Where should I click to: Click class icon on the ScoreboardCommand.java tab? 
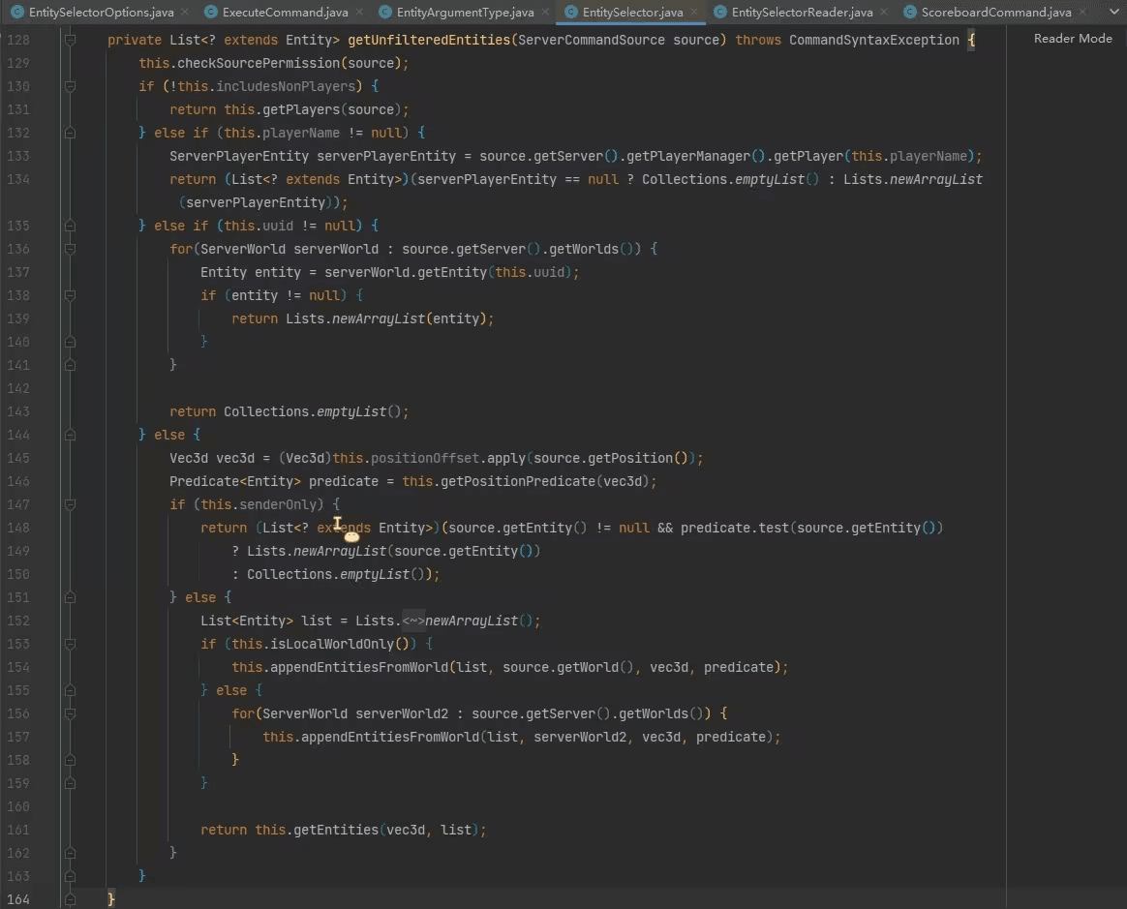point(910,13)
